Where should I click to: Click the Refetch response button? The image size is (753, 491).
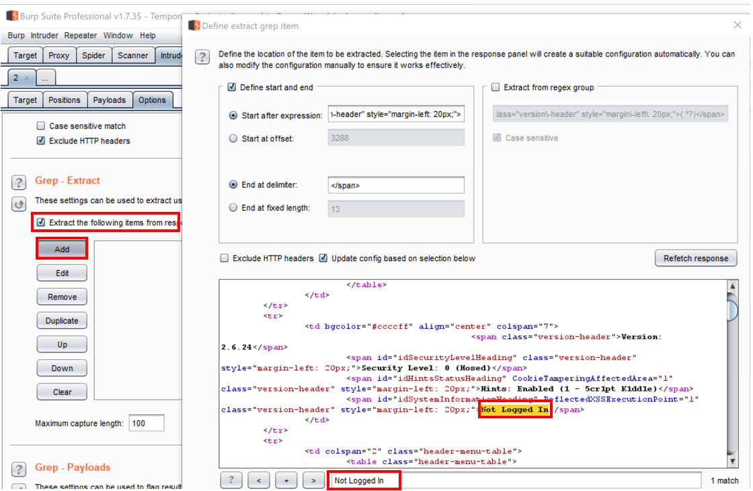tap(696, 258)
